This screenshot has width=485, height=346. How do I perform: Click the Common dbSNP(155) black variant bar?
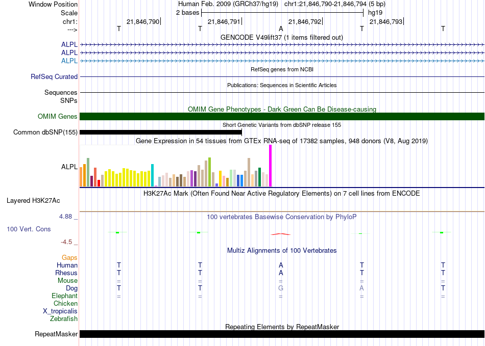click(x=160, y=132)
